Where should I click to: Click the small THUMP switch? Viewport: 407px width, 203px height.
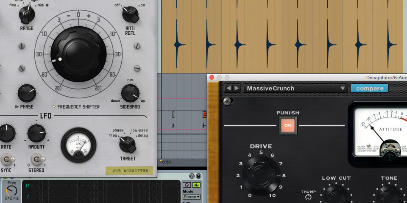tap(308, 197)
